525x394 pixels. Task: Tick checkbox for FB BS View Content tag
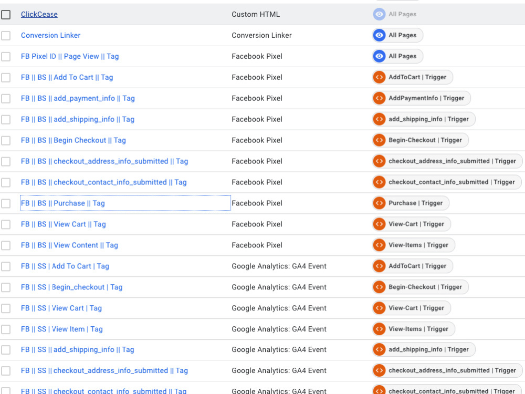tap(6, 245)
